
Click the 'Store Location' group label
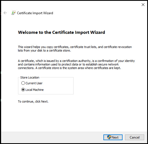(x=30, y=77)
